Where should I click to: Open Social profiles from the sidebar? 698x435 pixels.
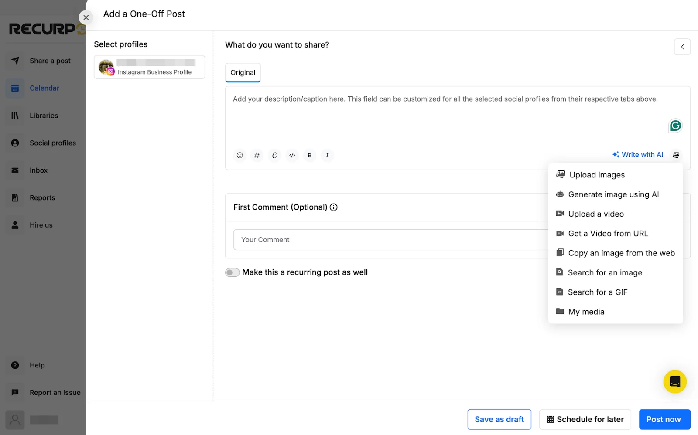tap(53, 143)
